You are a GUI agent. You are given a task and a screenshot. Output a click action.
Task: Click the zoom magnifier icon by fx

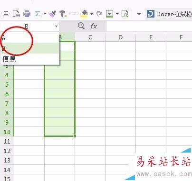(x=81, y=26)
